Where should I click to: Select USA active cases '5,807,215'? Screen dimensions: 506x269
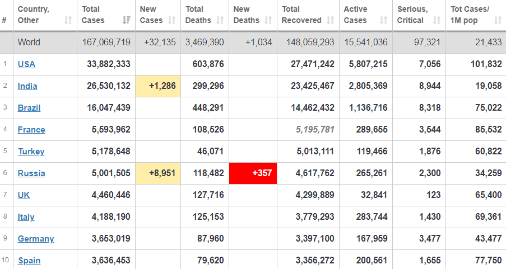[368, 64]
